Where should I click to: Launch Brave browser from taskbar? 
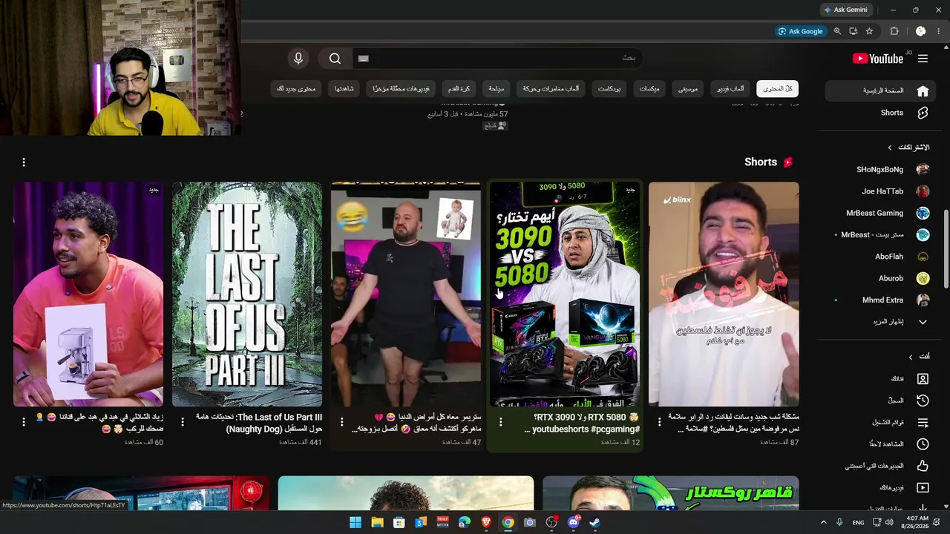(x=486, y=522)
